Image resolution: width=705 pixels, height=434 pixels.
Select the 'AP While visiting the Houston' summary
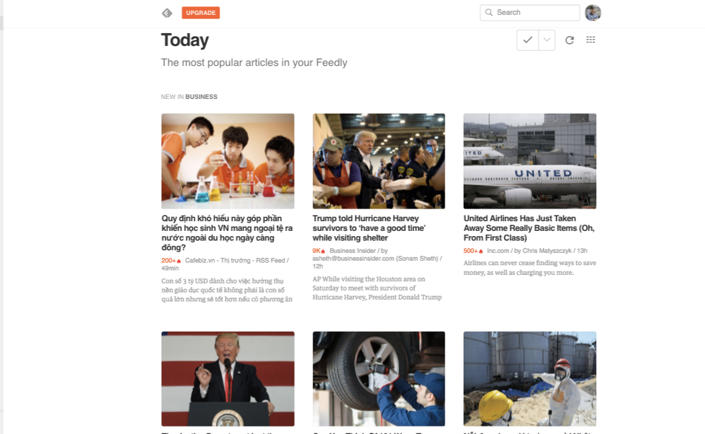tap(377, 288)
